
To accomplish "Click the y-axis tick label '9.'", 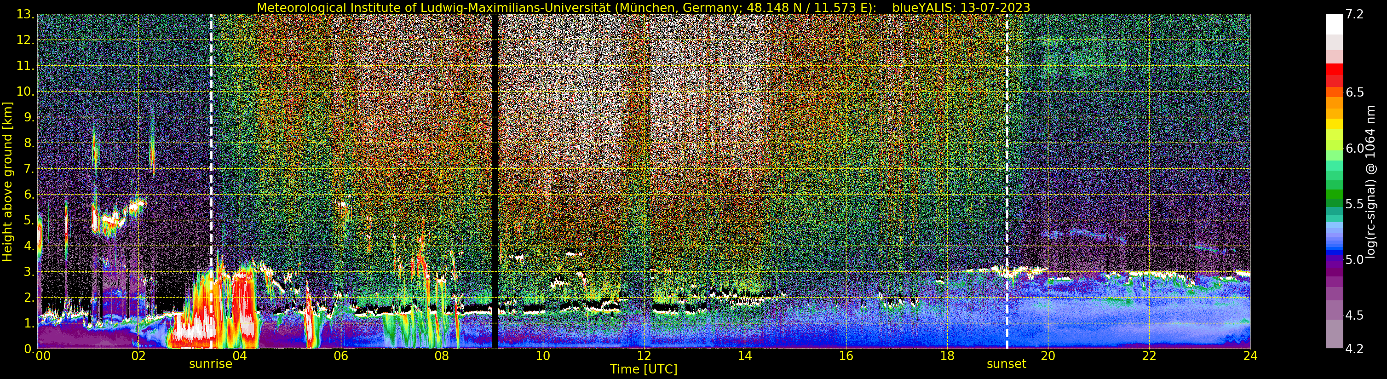I will tap(29, 117).
